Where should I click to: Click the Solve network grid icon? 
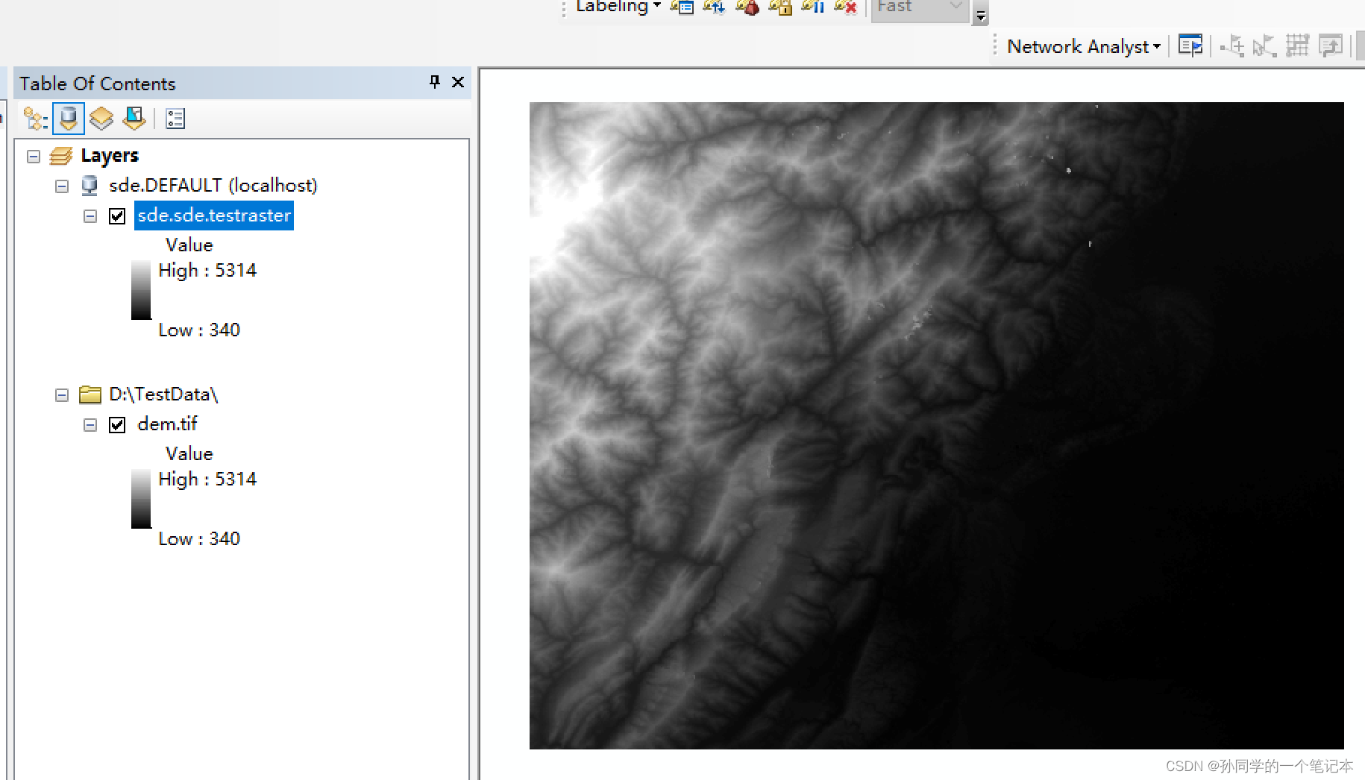tap(1297, 46)
